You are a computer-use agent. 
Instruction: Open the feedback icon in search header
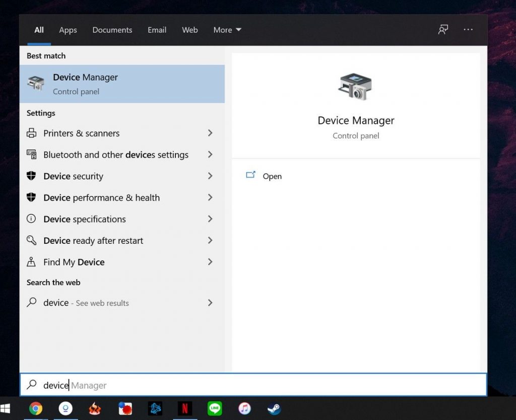[x=443, y=30]
